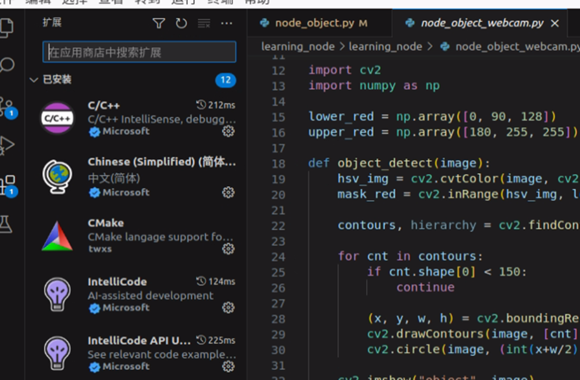
Task: Click line number 24 in gutter
Action: coord(278,257)
